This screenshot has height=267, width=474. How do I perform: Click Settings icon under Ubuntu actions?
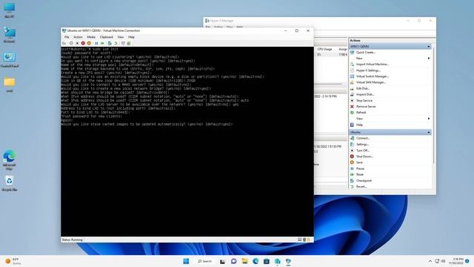tap(352, 145)
